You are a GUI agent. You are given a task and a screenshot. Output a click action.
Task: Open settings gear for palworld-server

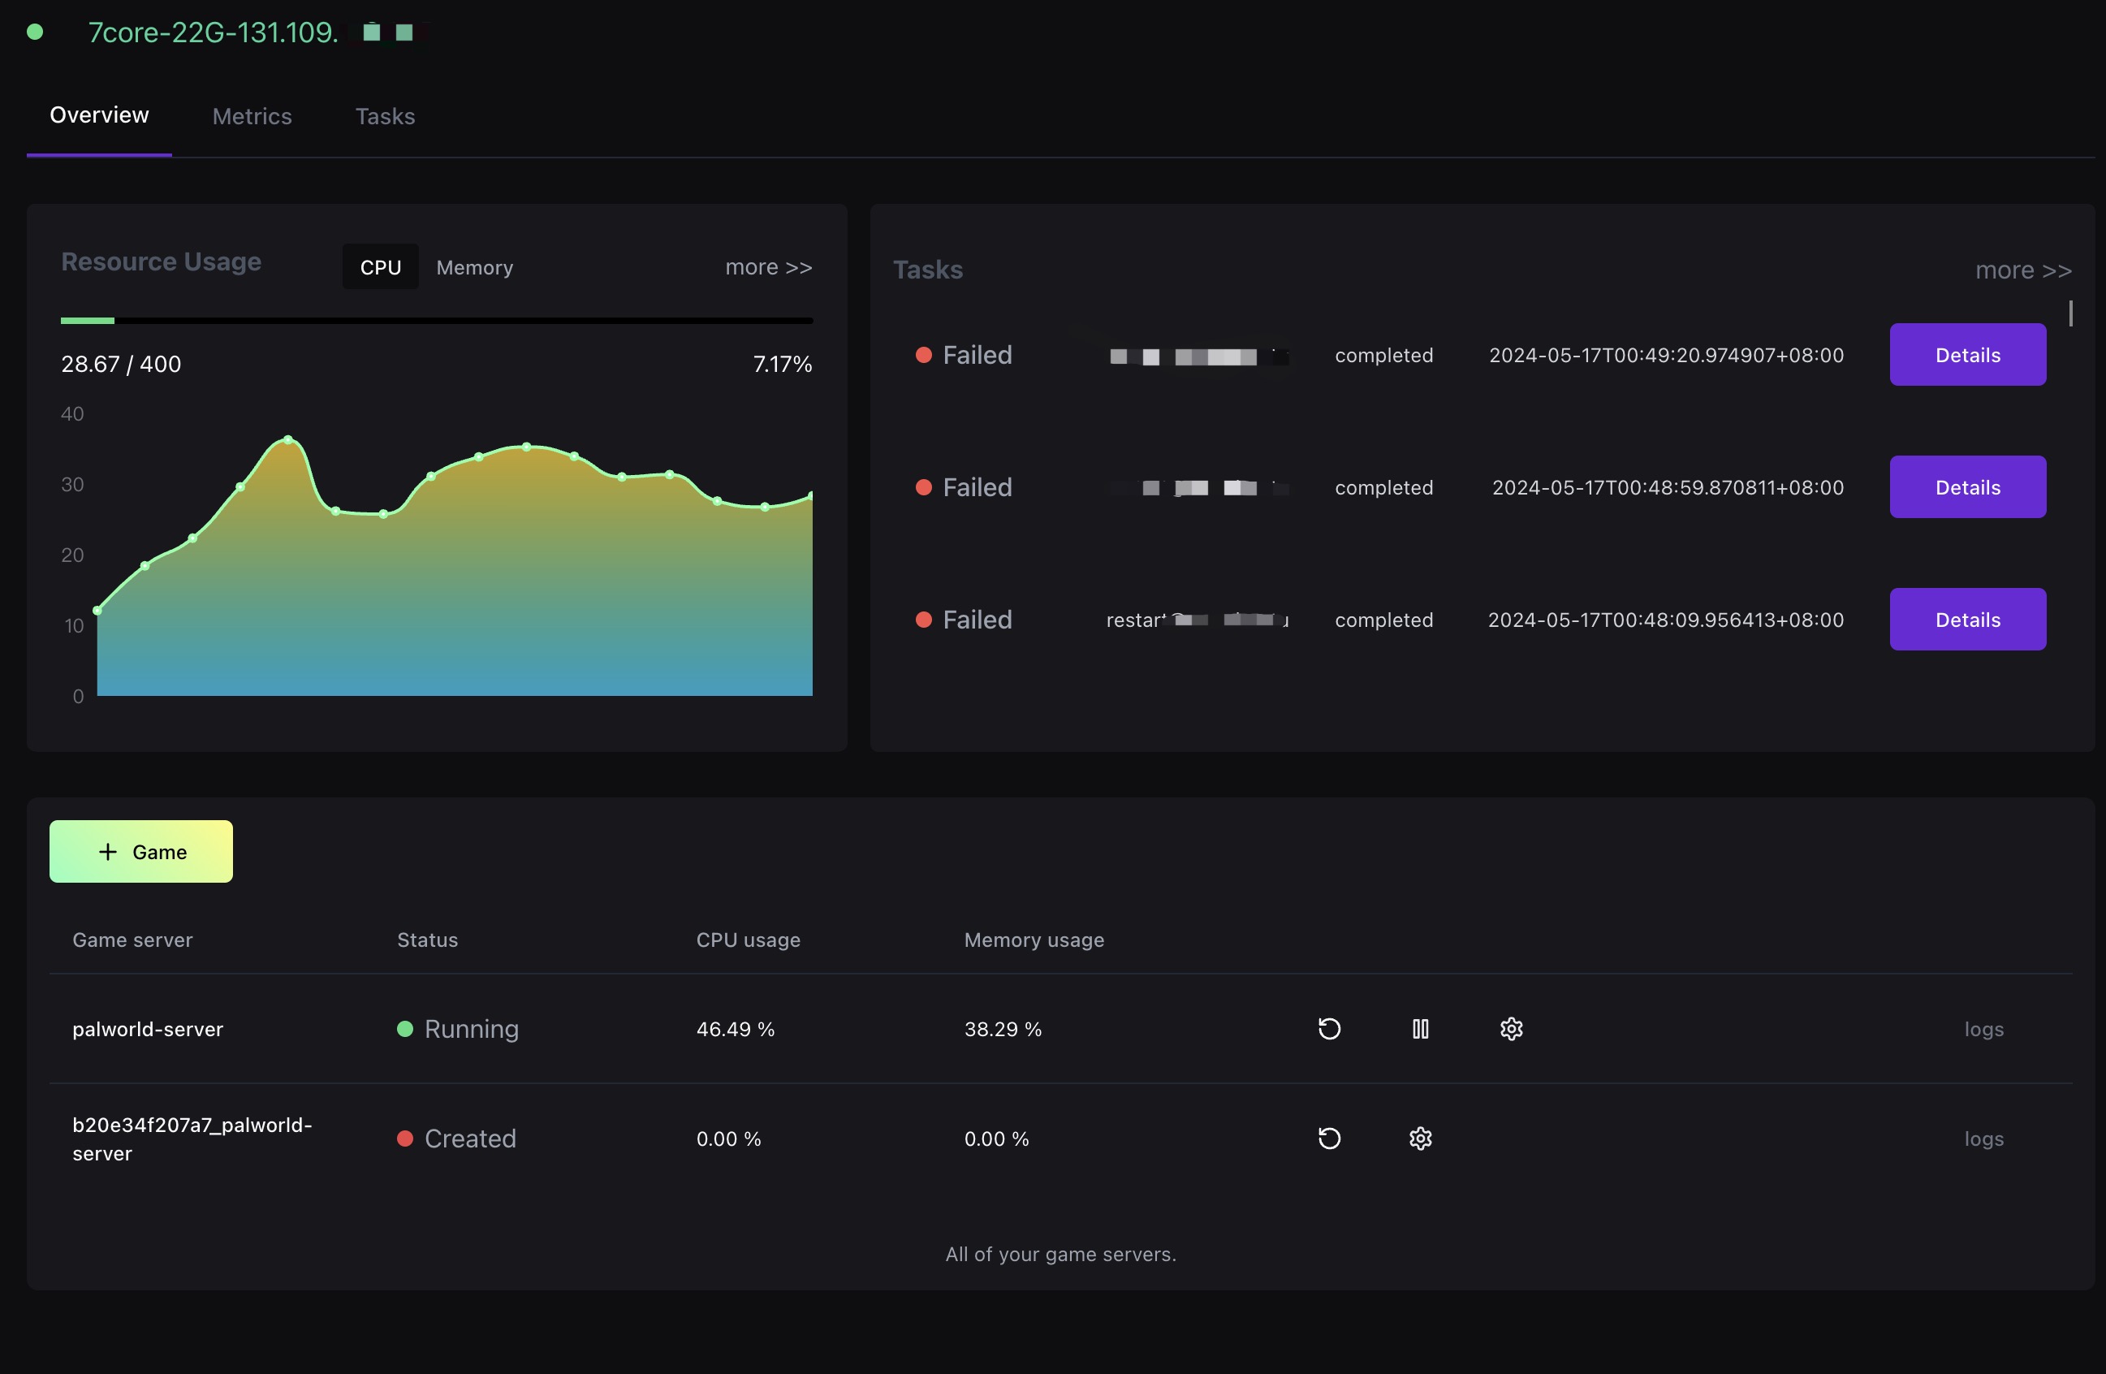(x=1512, y=1029)
